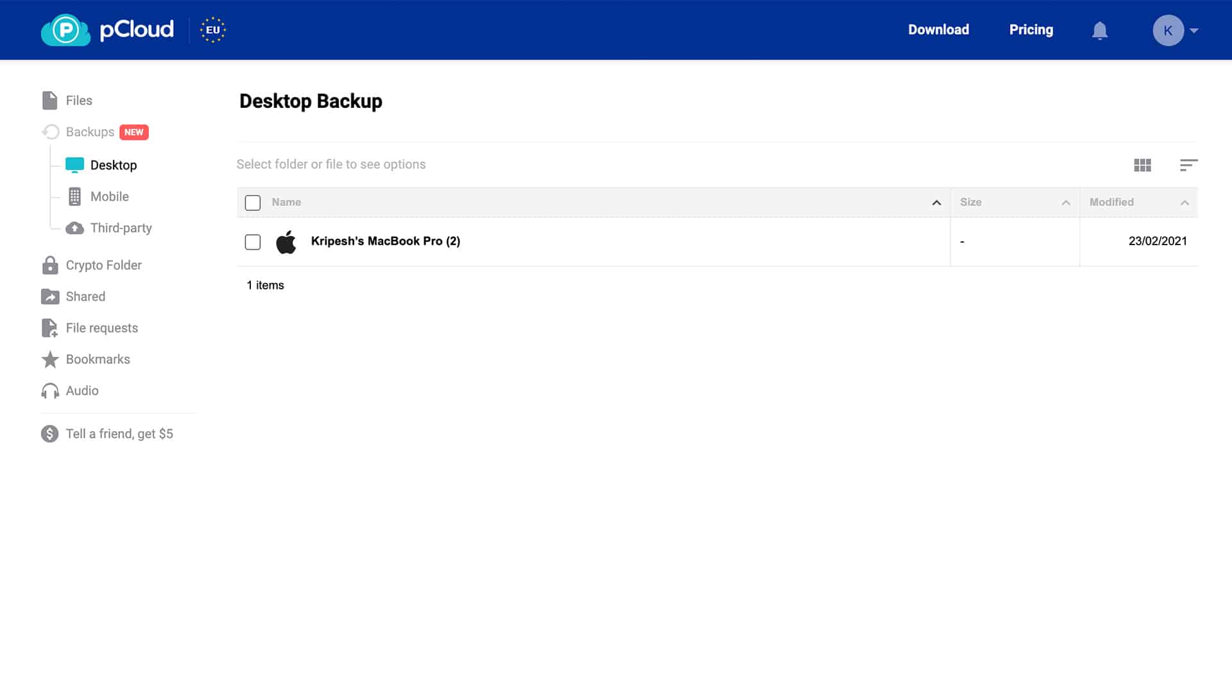
Task: Sort by Size column header
Action: (971, 202)
